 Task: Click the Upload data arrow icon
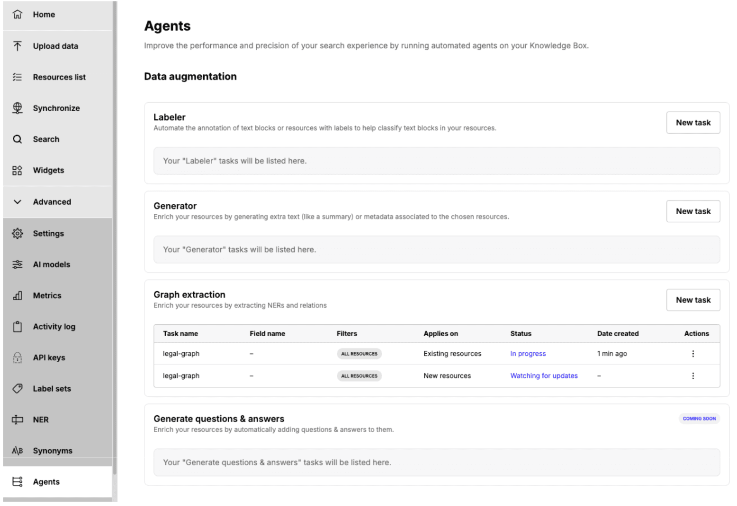coord(18,46)
